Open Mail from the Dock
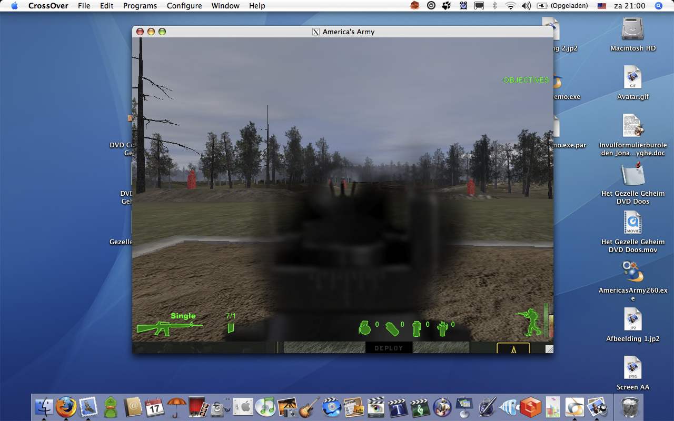Viewport: 674px width, 421px height. click(88, 407)
